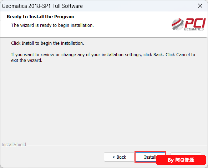Screen dimensions: 208x168
Task: Go to previous step with Back button
Action: [119, 157]
